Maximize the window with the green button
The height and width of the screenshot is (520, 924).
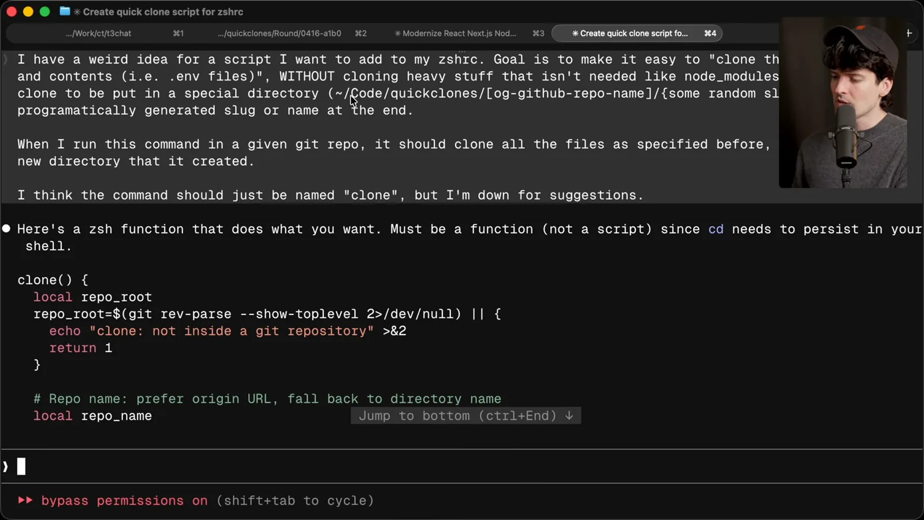point(44,12)
